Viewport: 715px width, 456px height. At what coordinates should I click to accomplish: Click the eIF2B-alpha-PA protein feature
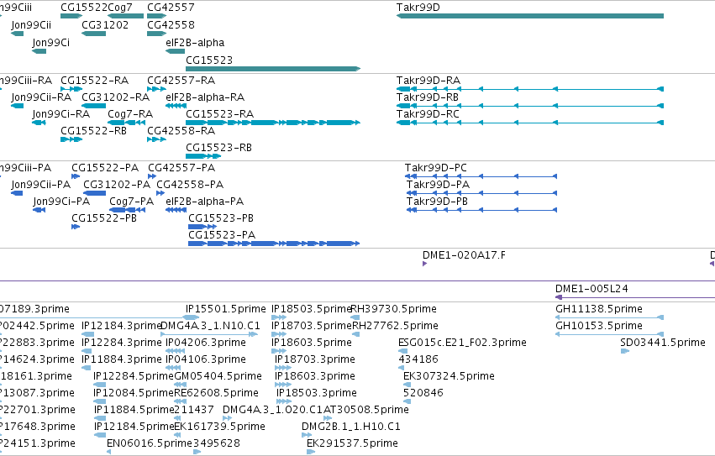pos(176,210)
